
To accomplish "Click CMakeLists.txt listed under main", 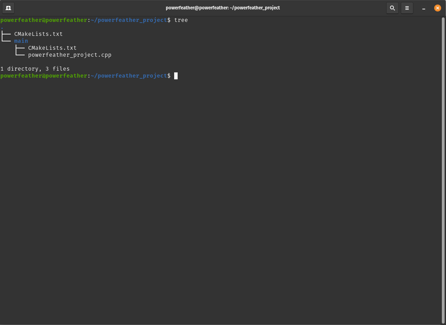I will tap(52, 48).
